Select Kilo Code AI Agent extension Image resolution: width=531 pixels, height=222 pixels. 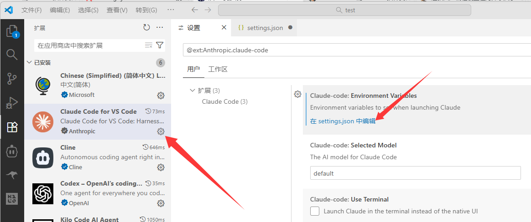(x=98, y=217)
